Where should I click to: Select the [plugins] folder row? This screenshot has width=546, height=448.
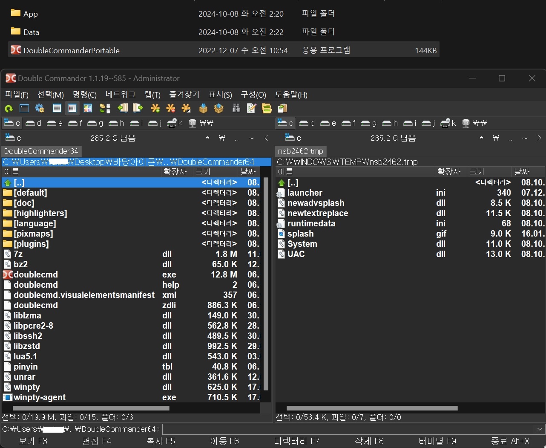131,244
